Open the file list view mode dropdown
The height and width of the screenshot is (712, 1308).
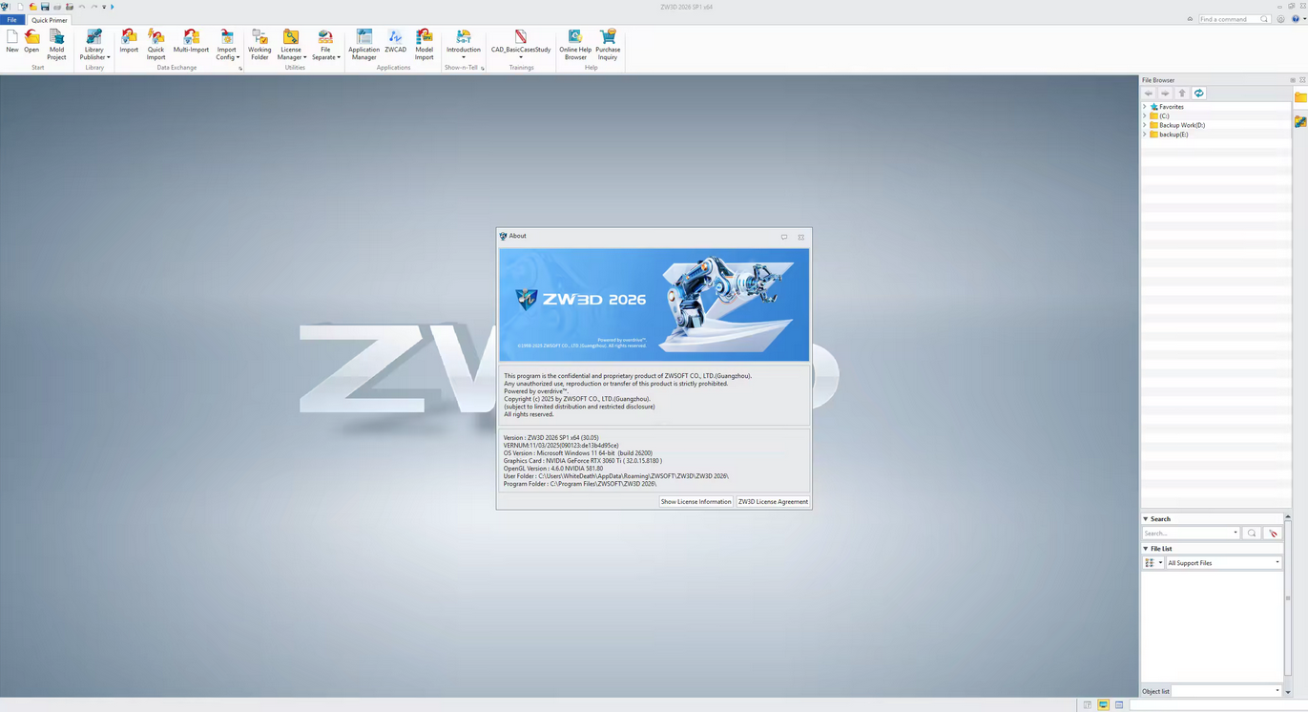pyautogui.click(x=1152, y=563)
